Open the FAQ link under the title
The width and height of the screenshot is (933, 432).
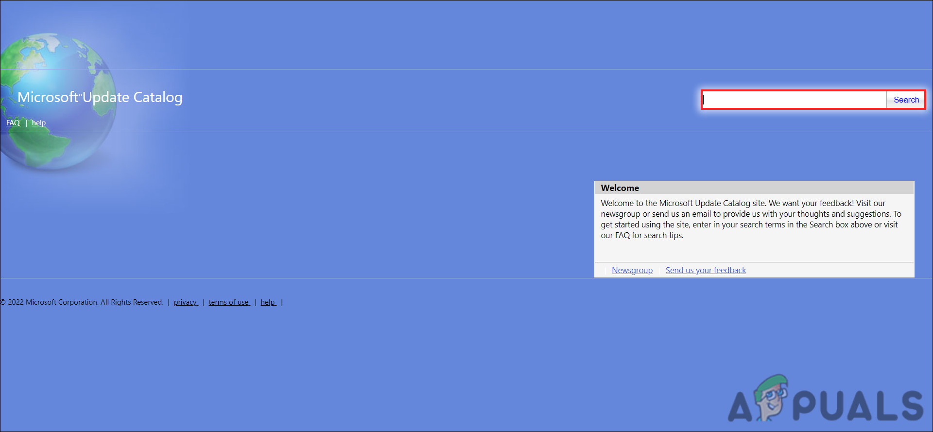coord(13,123)
